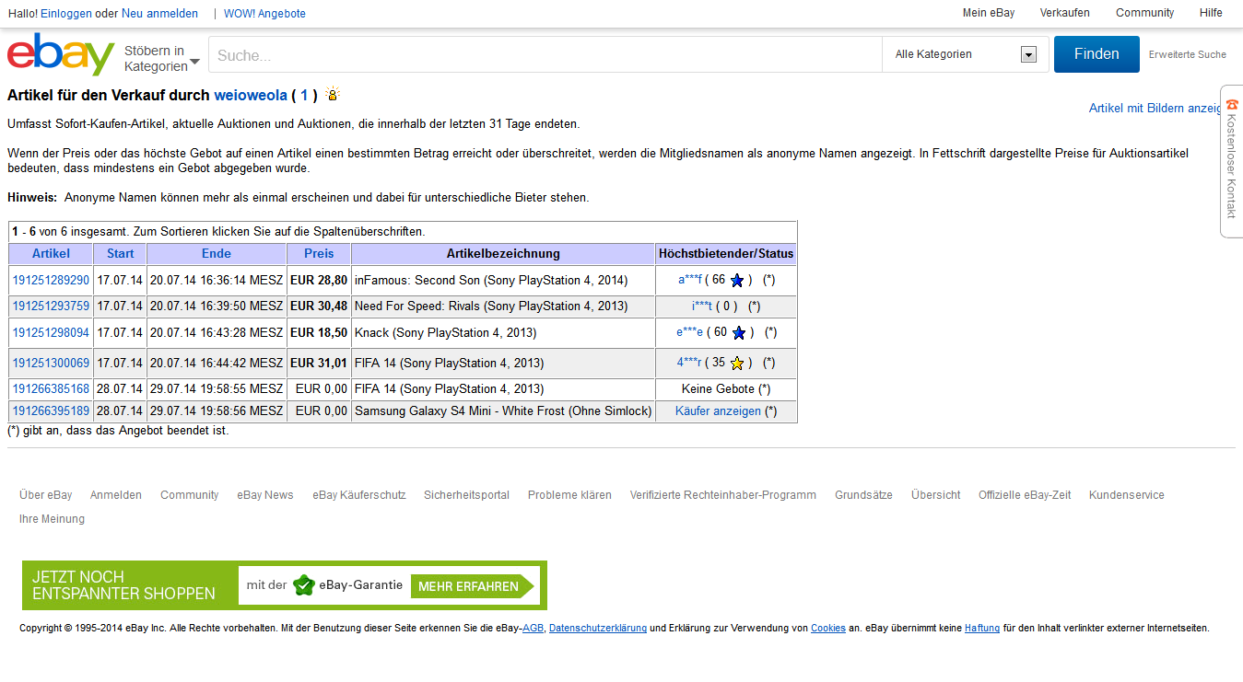
Task: Select Need For Speed: Rivals title text
Action: click(x=491, y=306)
